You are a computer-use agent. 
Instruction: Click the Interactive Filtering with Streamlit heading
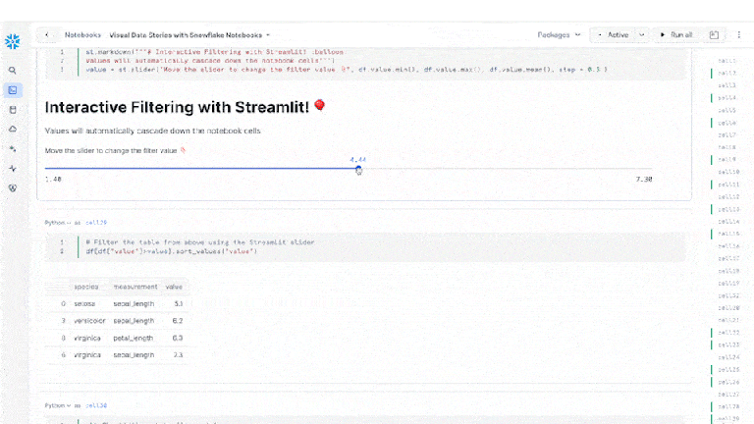186,107
